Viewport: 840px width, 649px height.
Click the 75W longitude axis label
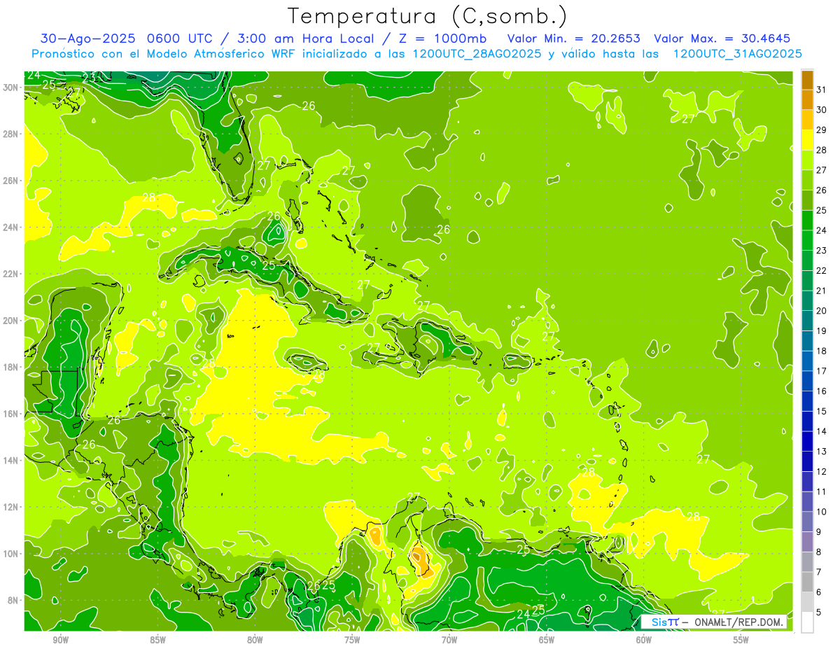[x=352, y=640]
